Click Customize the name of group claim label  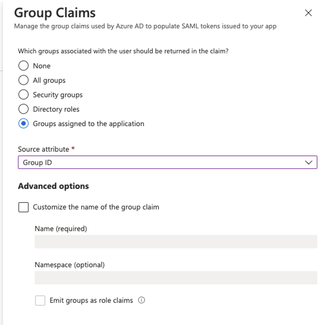click(96, 207)
